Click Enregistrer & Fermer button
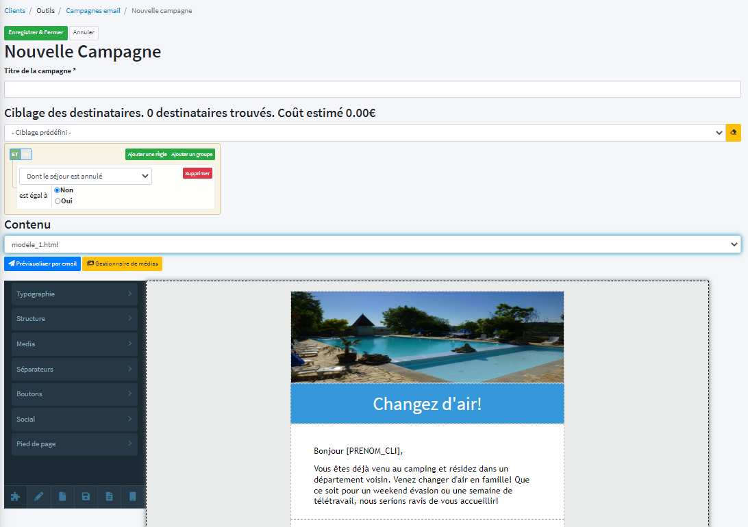 pyautogui.click(x=36, y=32)
